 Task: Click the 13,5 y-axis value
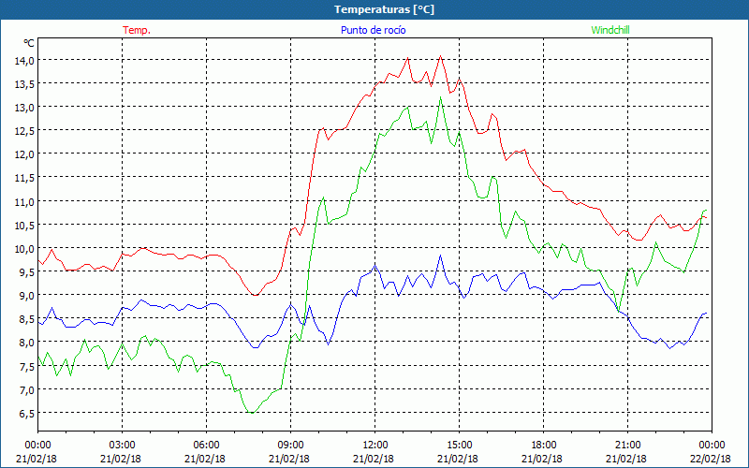24,84
